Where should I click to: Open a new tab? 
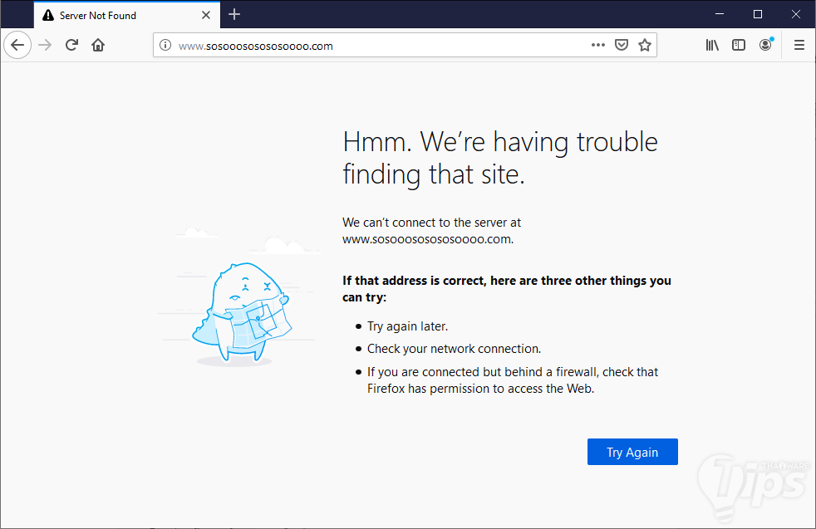point(234,14)
